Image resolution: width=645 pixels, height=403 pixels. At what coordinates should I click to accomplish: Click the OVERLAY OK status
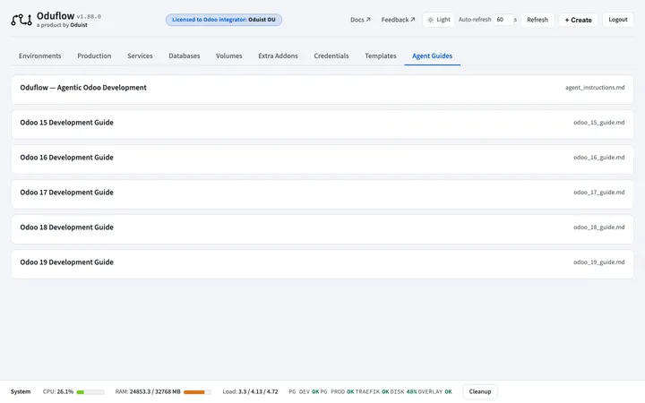click(x=434, y=392)
